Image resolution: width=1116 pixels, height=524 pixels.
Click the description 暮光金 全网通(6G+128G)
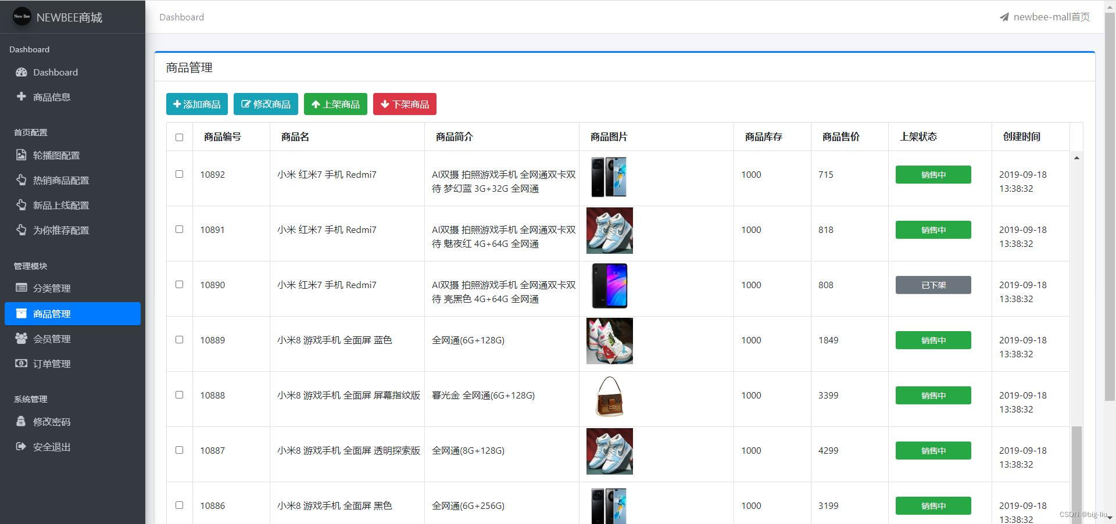483,395
